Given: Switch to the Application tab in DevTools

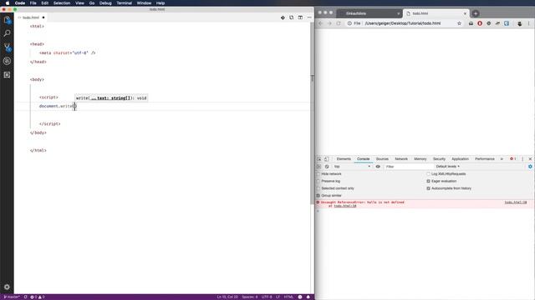Looking at the screenshot, I should pos(460,159).
